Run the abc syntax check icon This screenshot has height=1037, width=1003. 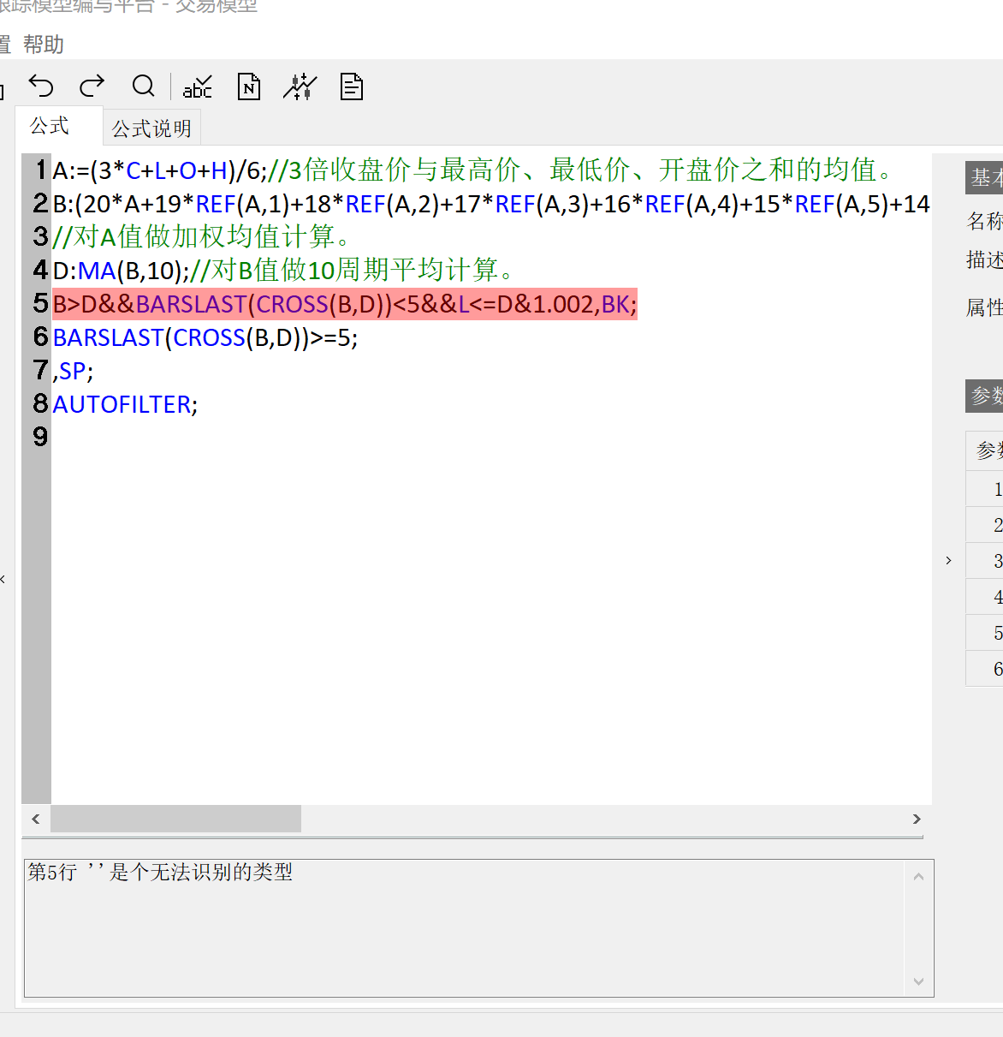click(198, 86)
